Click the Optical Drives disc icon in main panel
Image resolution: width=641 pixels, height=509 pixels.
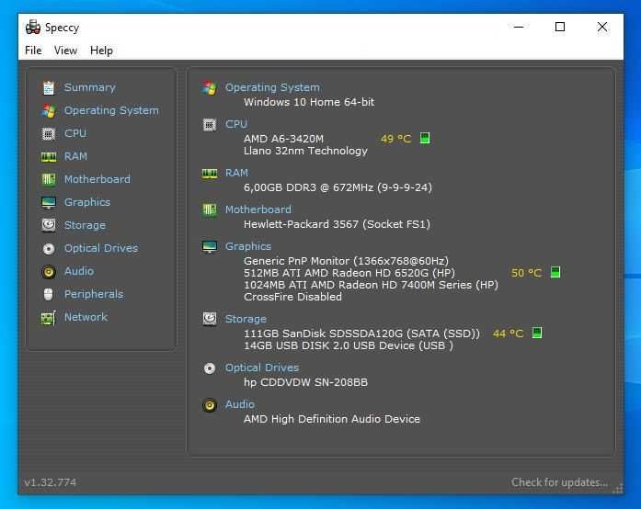[210, 368]
